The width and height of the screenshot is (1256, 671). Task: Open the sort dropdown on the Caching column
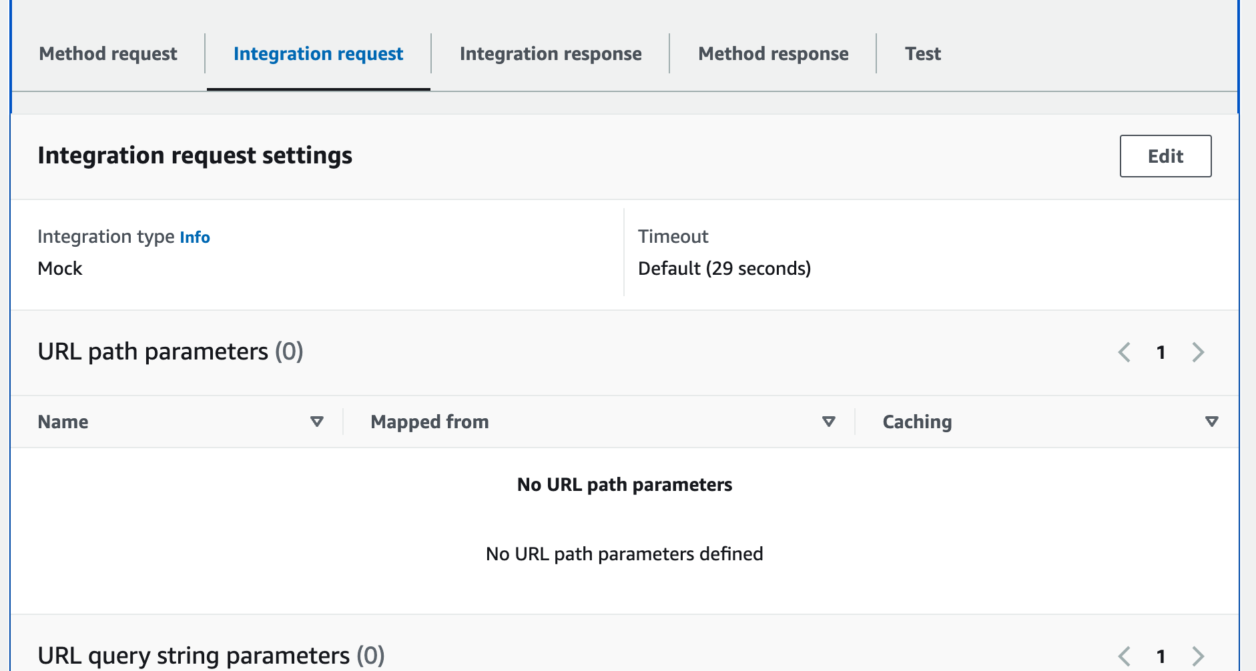point(1211,422)
